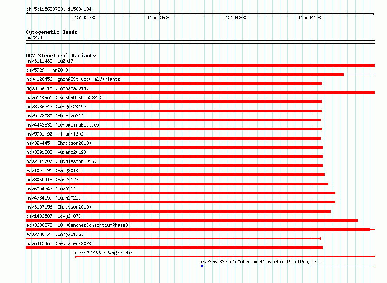
Task: Select nsv2811707 (Huddleston2016) label
Action: [61, 161]
